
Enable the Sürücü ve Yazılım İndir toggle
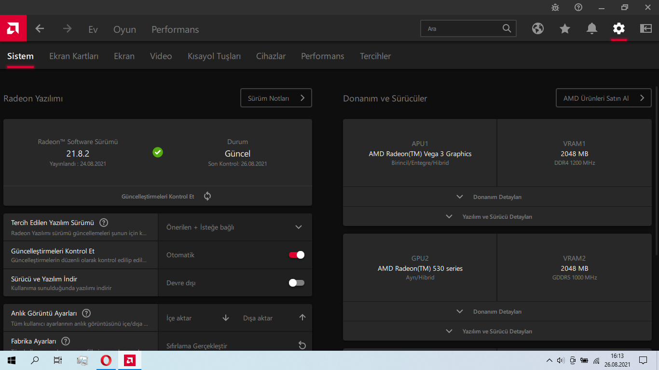297,283
